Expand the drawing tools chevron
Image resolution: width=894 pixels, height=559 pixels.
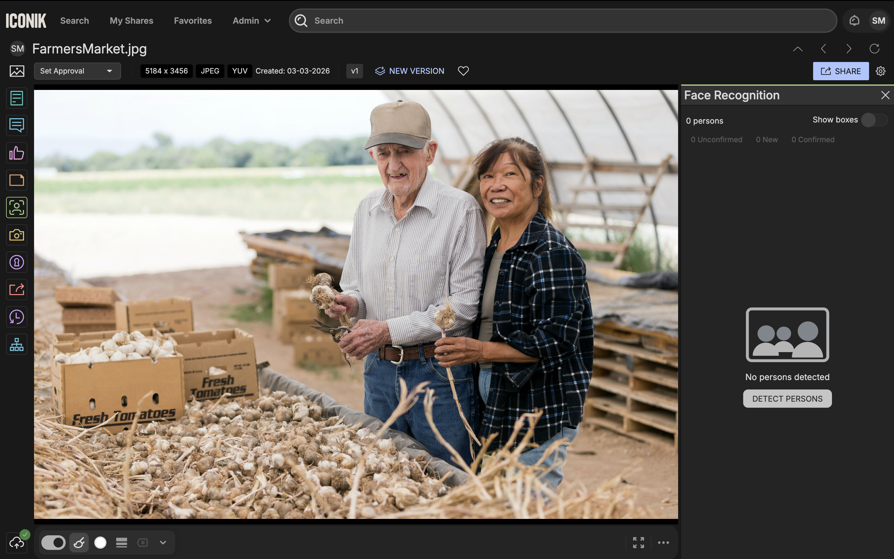(x=163, y=542)
